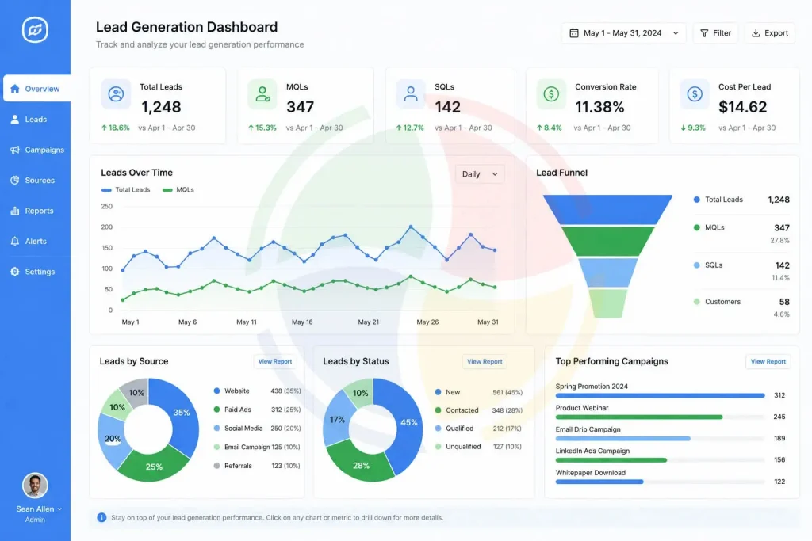Open the Alerts section

pos(35,241)
